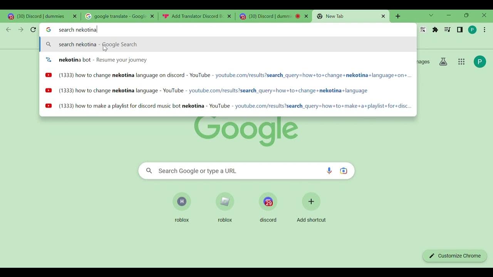Viewport: 493px width, 277px height.
Task: Click the Customize Chrome button
Action: coord(454,256)
